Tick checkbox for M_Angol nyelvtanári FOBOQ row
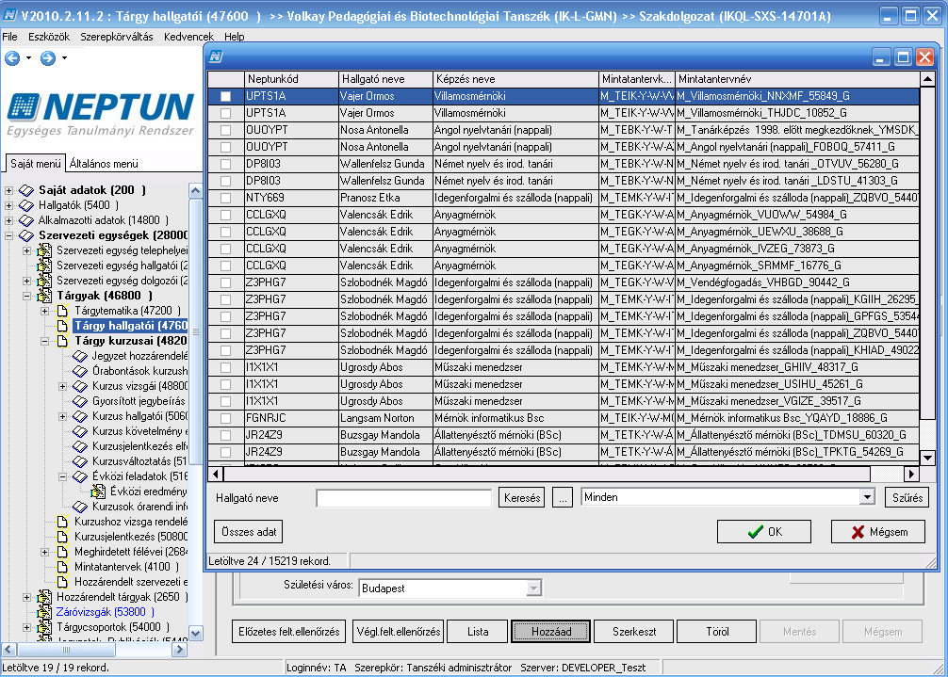Image resolution: width=948 pixels, height=677 pixels. (225, 147)
